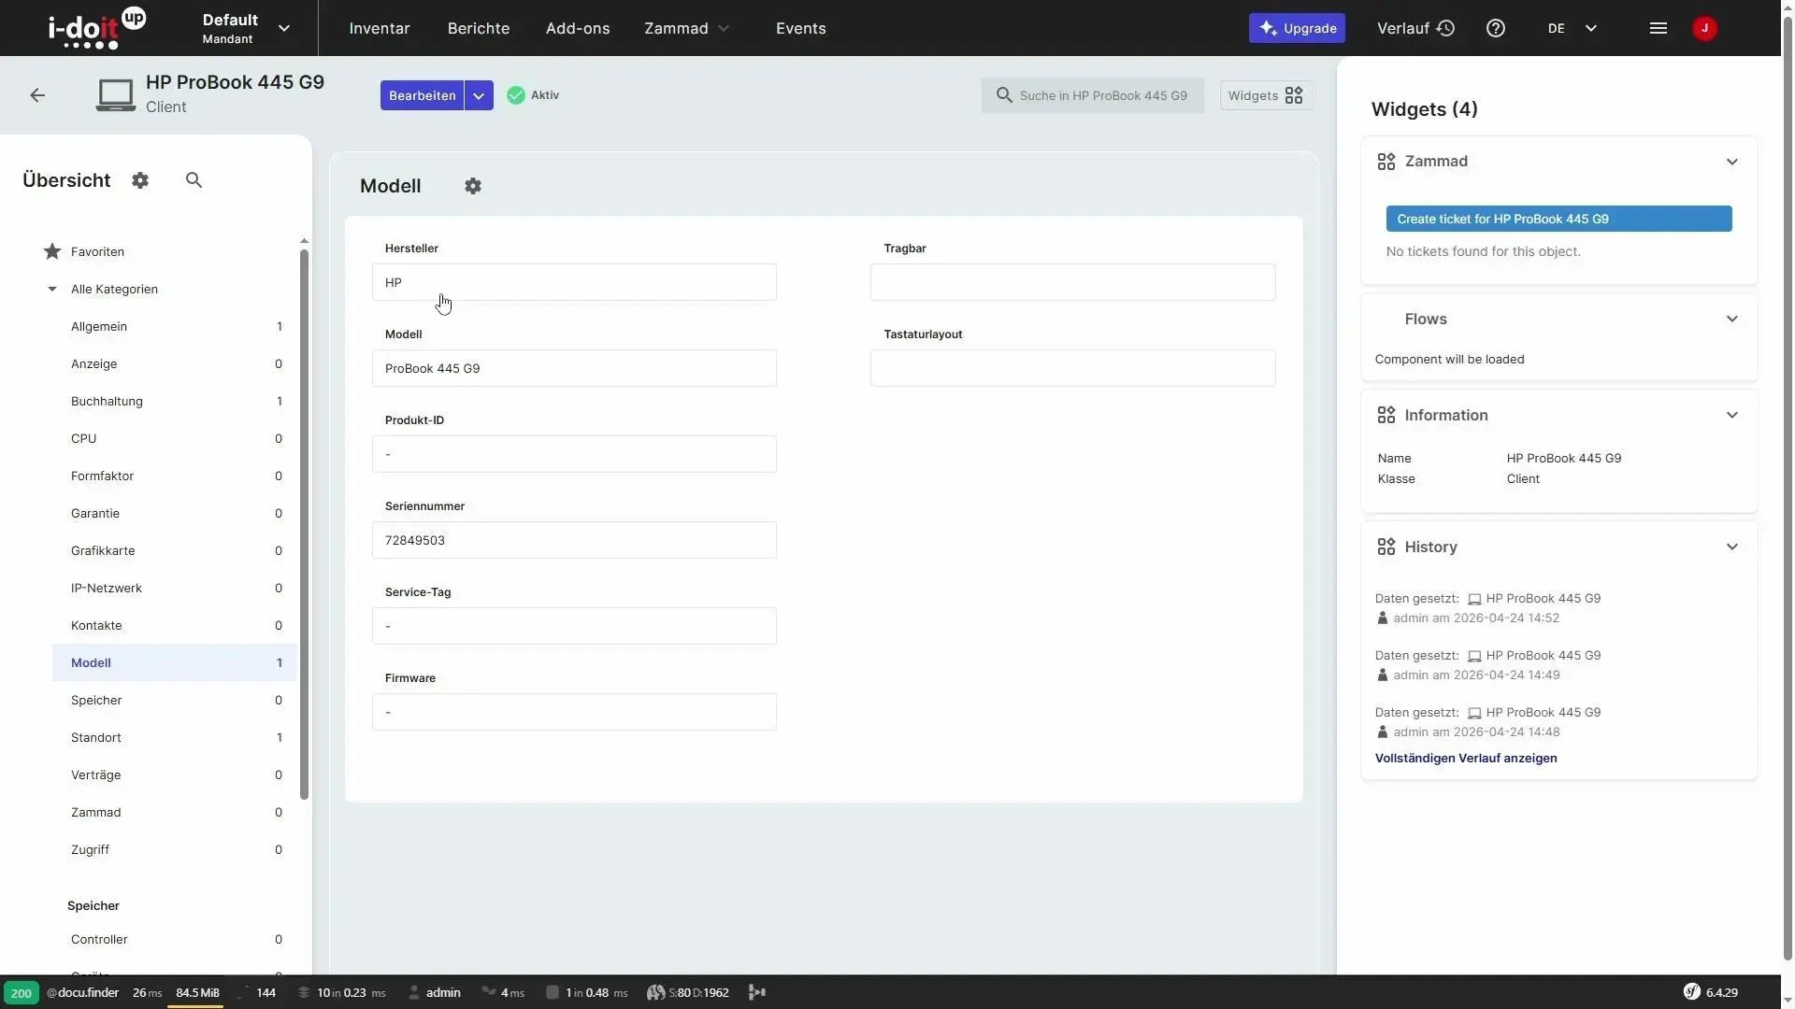This screenshot has height=1009, width=1795.
Task: Click the search magnifier in object search
Action: click(1004, 95)
